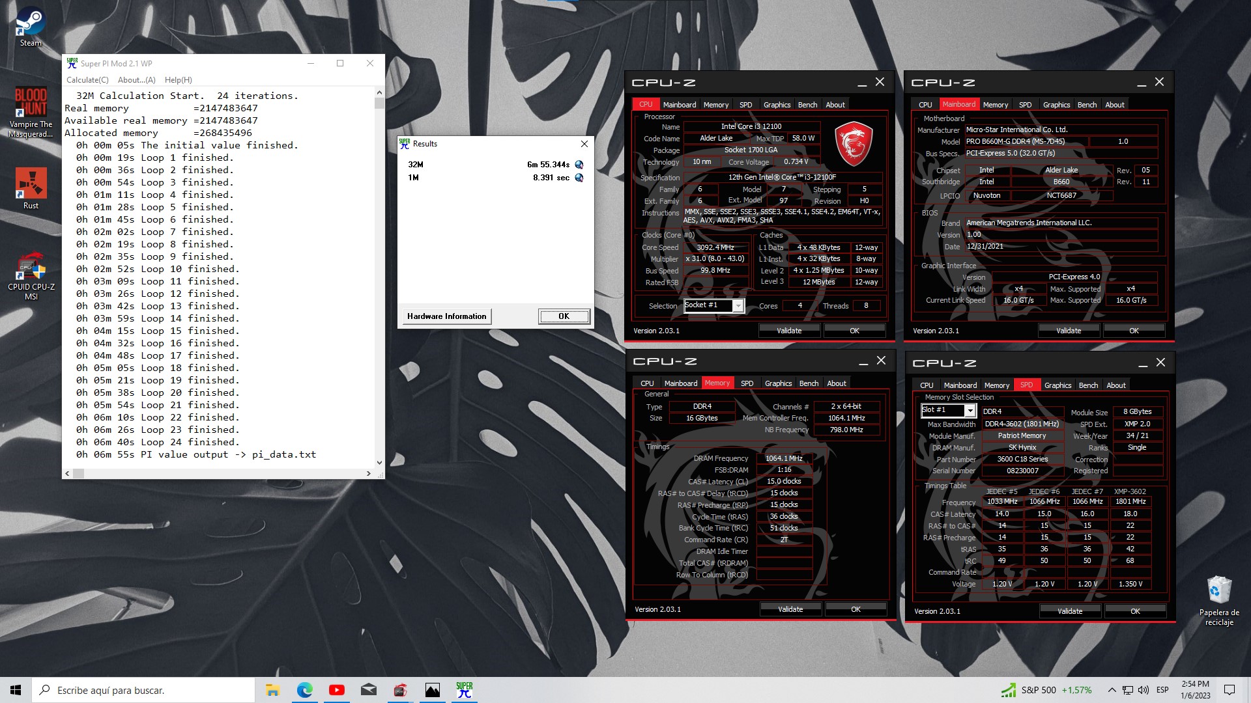Close the Results dialog
The height and width of the screenshot is (703, 1251).
pyautogui.click(x=584, y=144)
